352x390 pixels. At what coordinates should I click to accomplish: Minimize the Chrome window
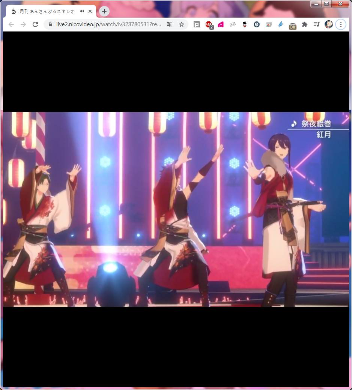pyautogui.click(x=316, y=4)
